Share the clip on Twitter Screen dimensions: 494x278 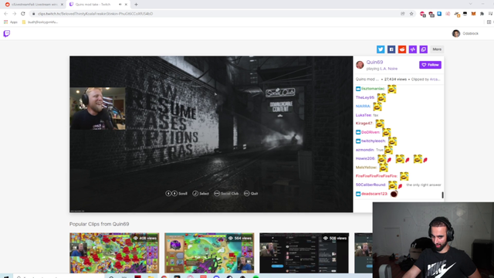[381, 49]
